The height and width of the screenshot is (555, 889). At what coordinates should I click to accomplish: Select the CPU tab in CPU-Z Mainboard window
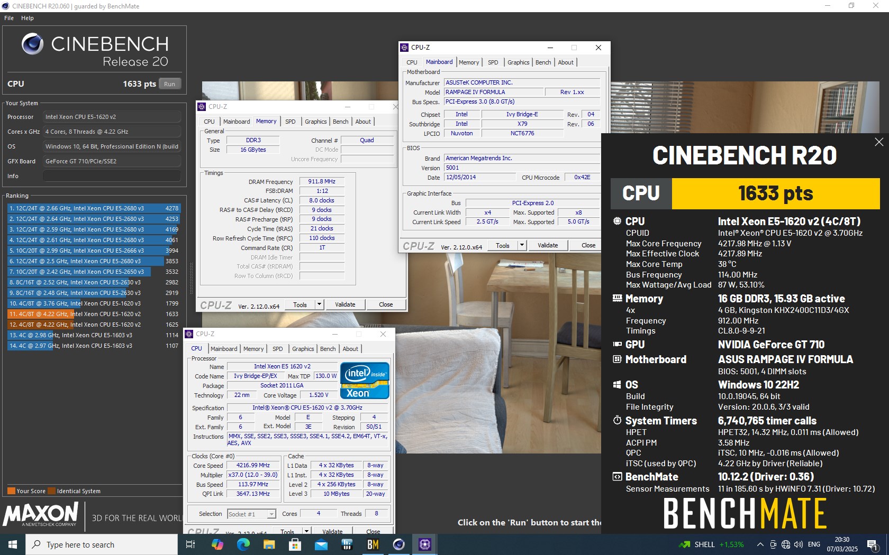click(x=412, y=62)
